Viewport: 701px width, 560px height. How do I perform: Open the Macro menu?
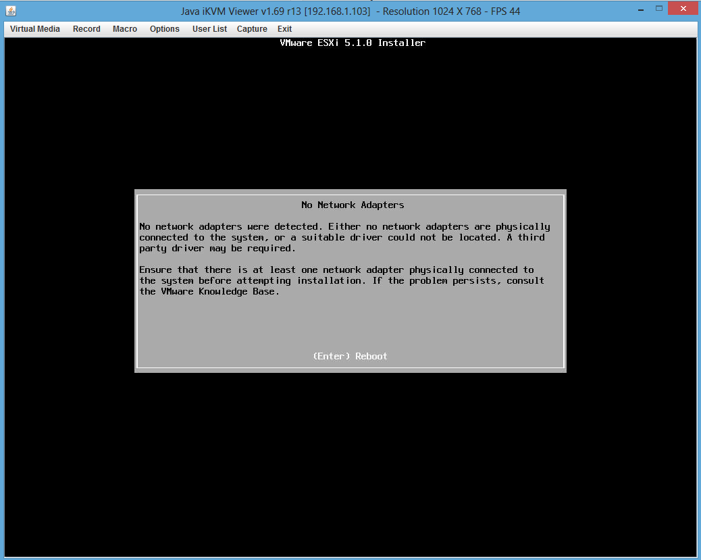tap(125, 29)
